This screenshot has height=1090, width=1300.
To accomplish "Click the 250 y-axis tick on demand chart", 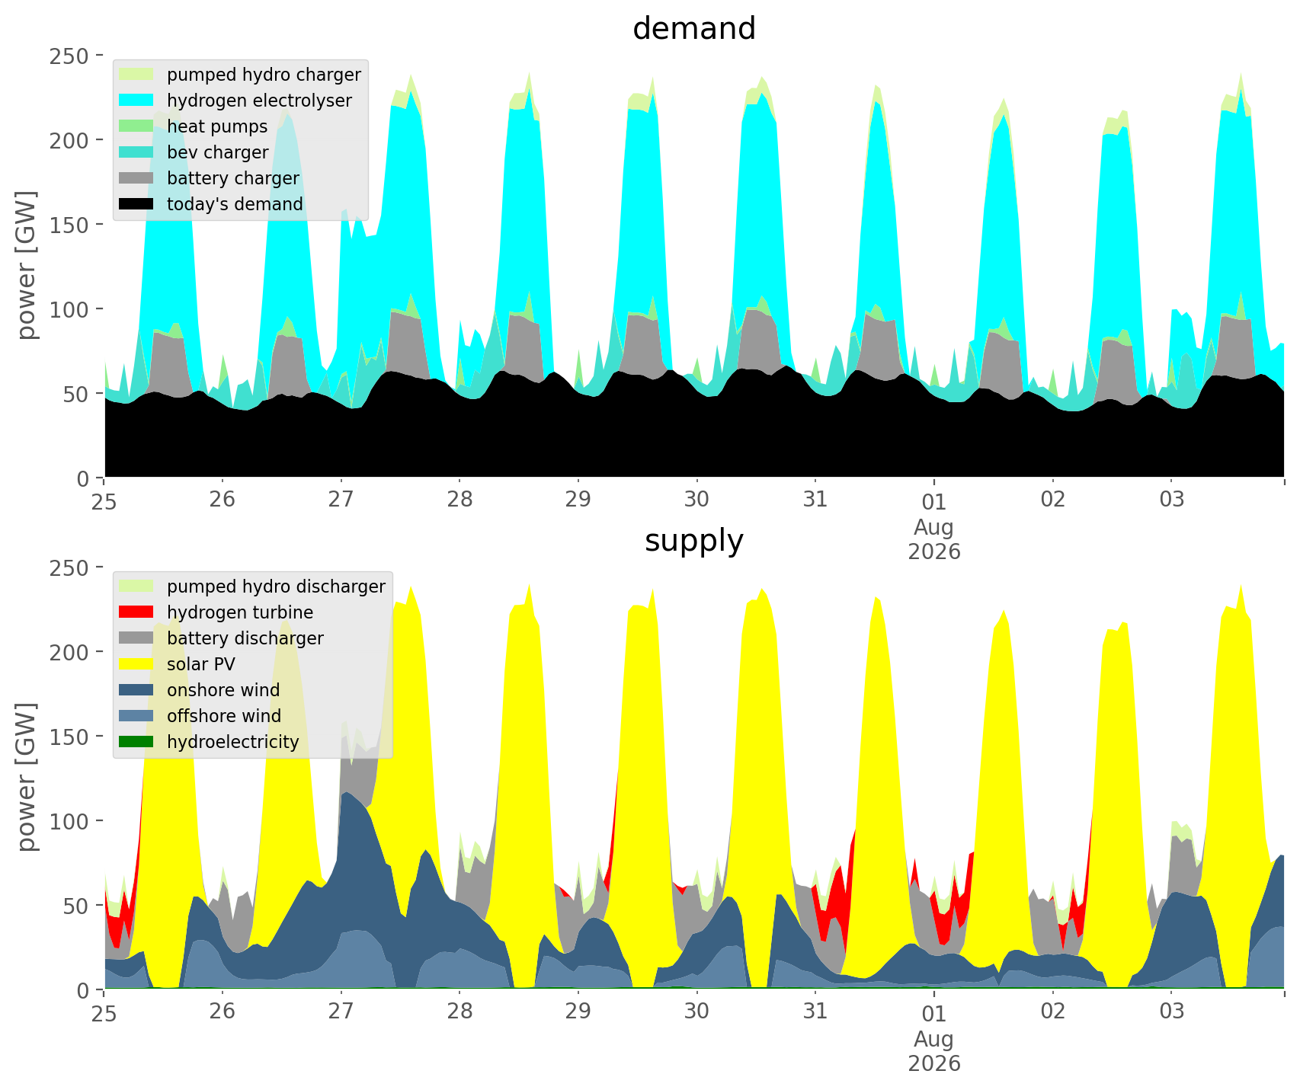I will pyautogui.click(x=71, y=56).
